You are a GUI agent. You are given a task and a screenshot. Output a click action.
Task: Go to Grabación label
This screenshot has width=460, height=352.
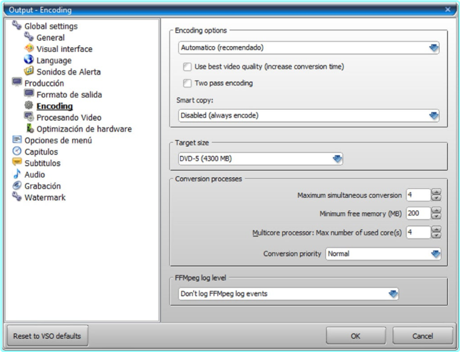click(43, 186)
